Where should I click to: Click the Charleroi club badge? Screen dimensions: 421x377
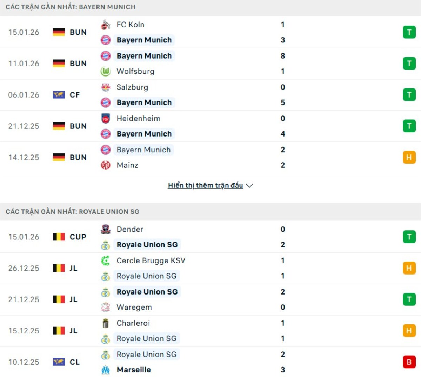pyautogui.click(x=105, y=323)
